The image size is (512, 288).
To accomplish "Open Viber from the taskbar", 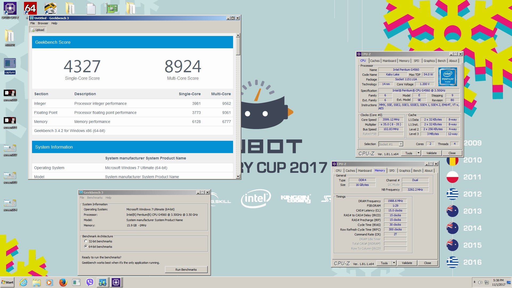I will pyautogui.click(x=90, y=282).
